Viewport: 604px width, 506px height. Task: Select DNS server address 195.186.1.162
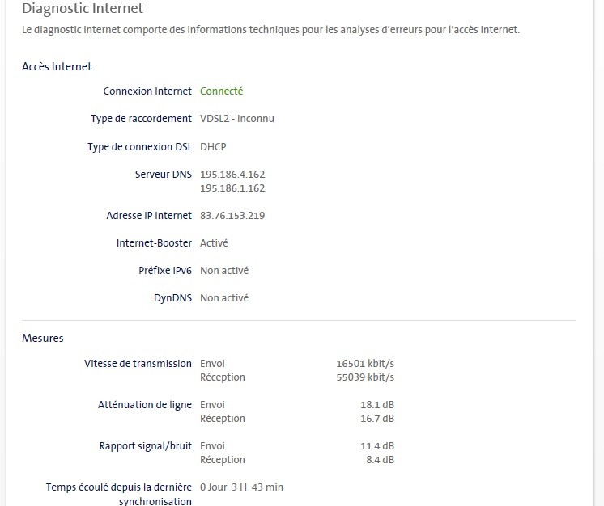(232, 188)
